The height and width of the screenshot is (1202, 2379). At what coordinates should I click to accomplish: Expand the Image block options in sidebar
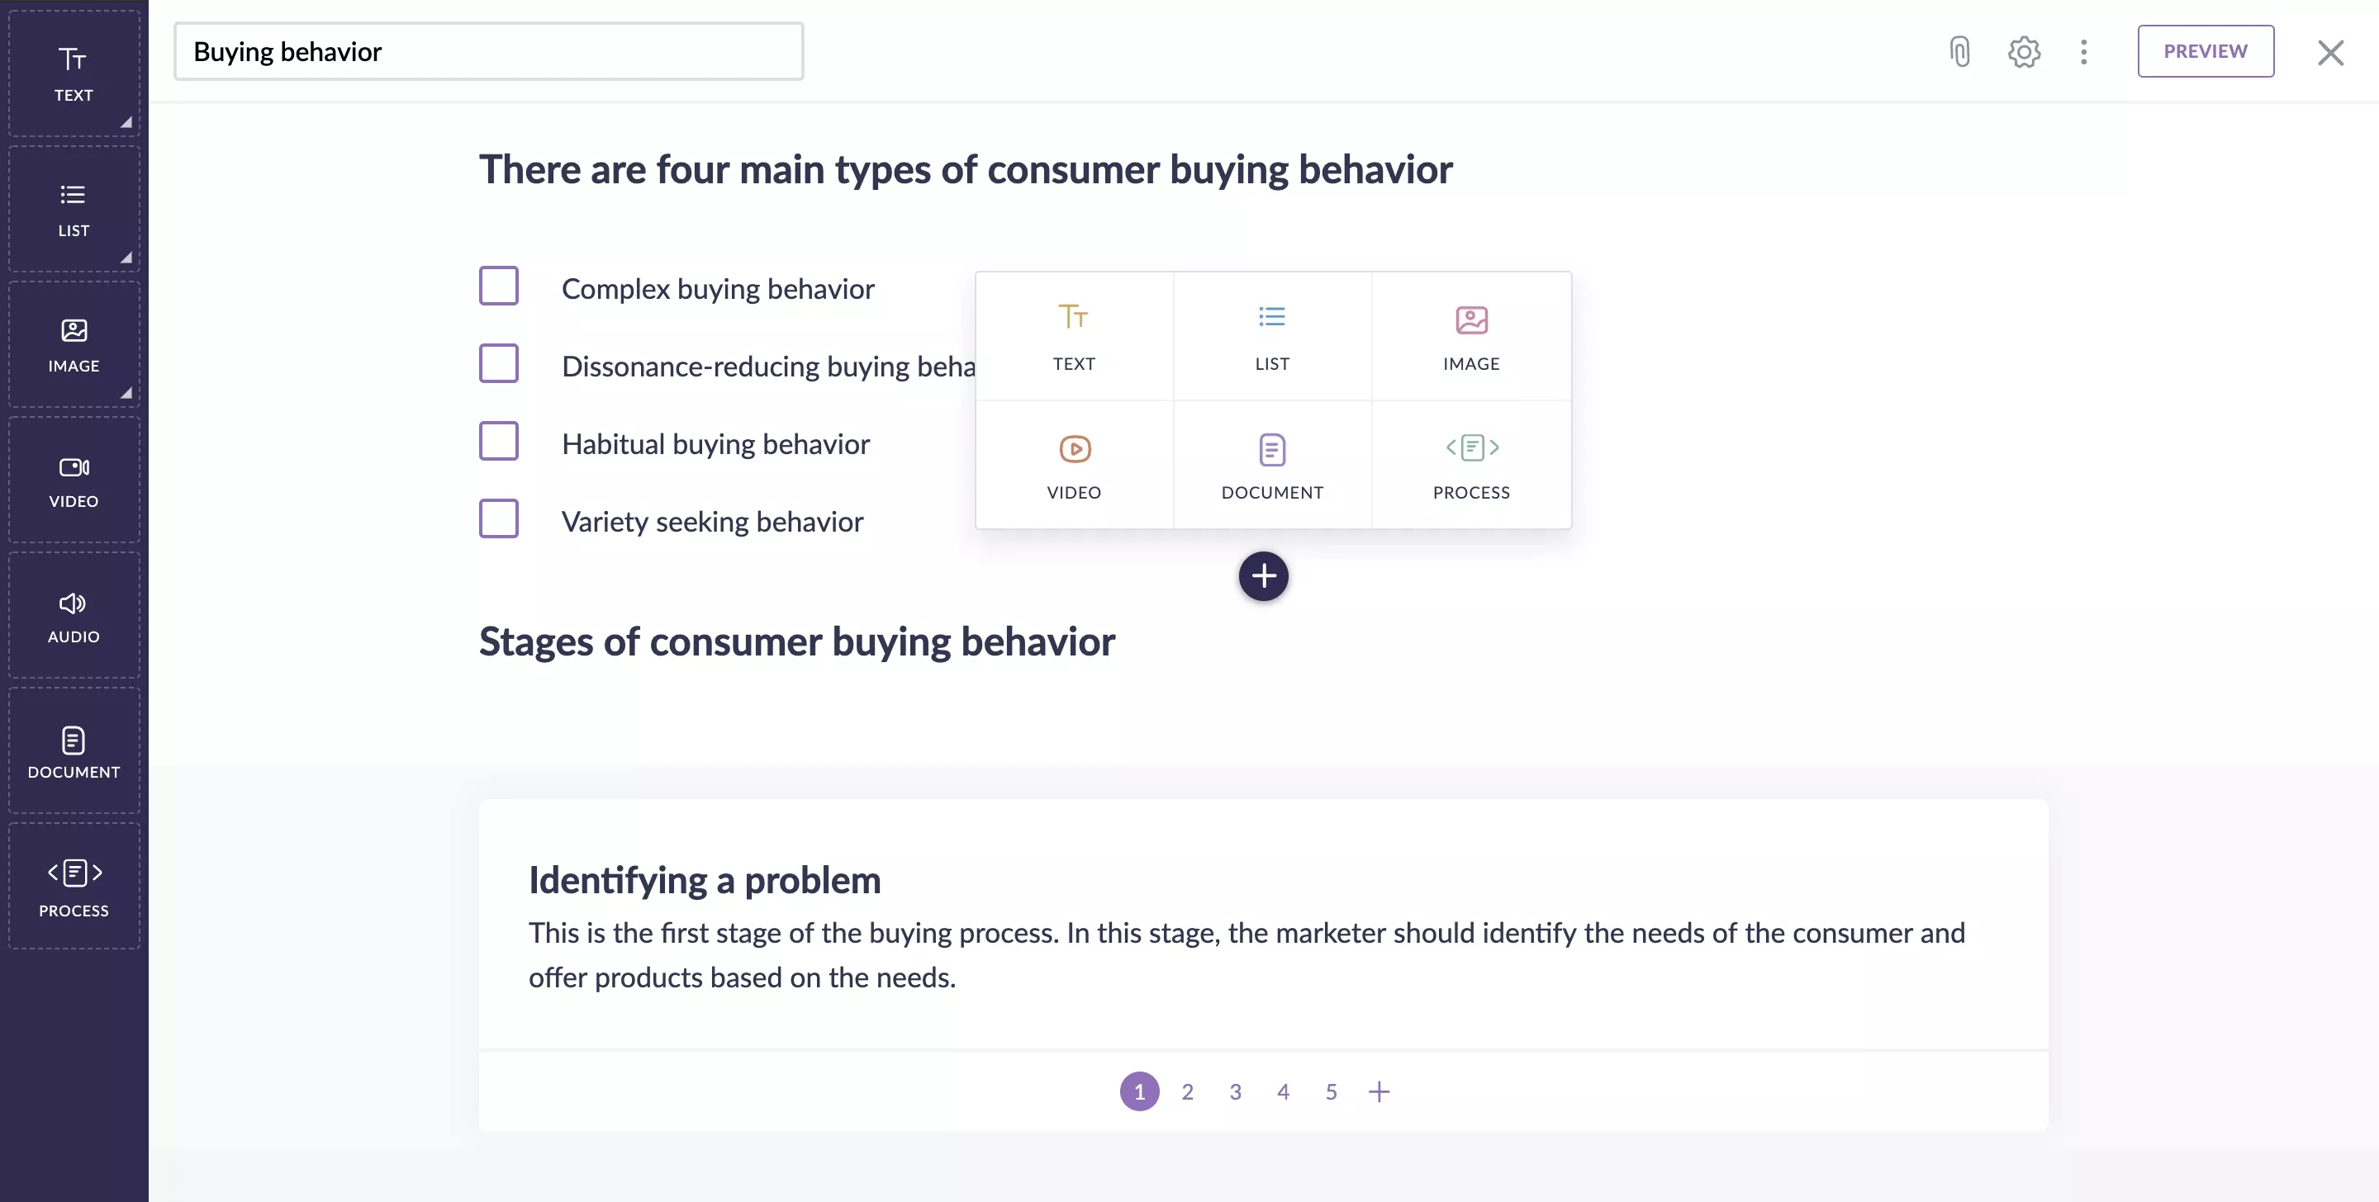point(126,392)
